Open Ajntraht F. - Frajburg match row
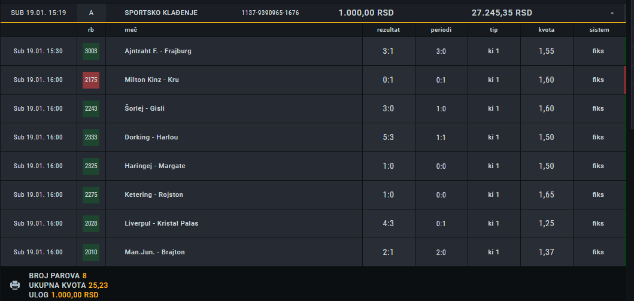The width and height of the screenshot is (634, 301). click(x=158, y=51)
